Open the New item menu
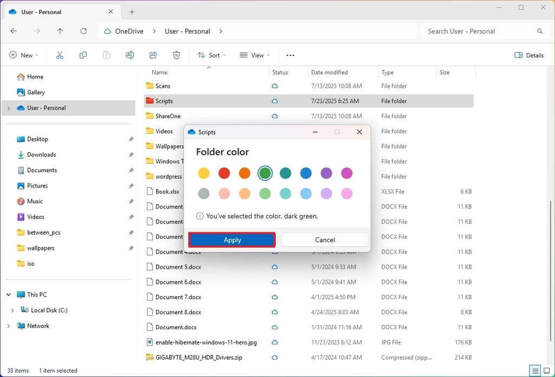555x377 pixels. click(x=24, y=55)
